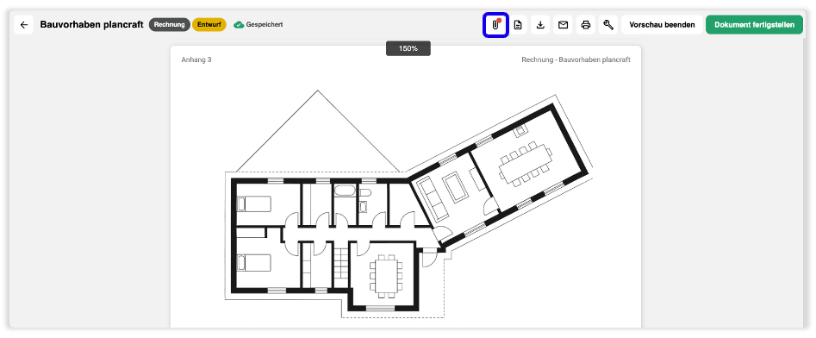
Task: Click the 150% zoom indicator
Action: tap(408, 48)
